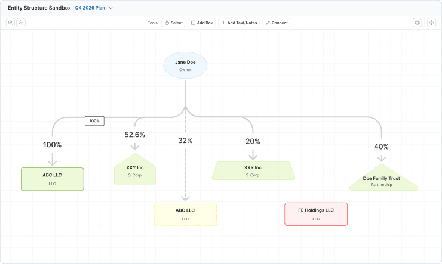Activate the Select tool

click(x=173, y=23)
